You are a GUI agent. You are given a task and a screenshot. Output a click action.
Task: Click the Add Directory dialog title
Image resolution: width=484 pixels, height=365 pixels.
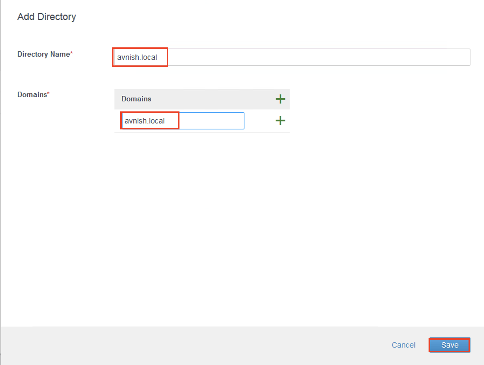pos(47,17)
